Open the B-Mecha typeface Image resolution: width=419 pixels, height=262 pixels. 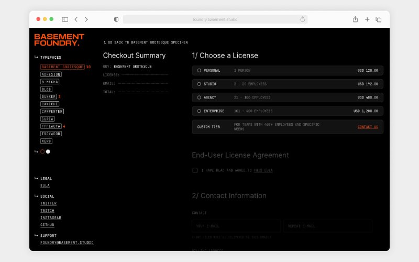click(x=50, y=82)
